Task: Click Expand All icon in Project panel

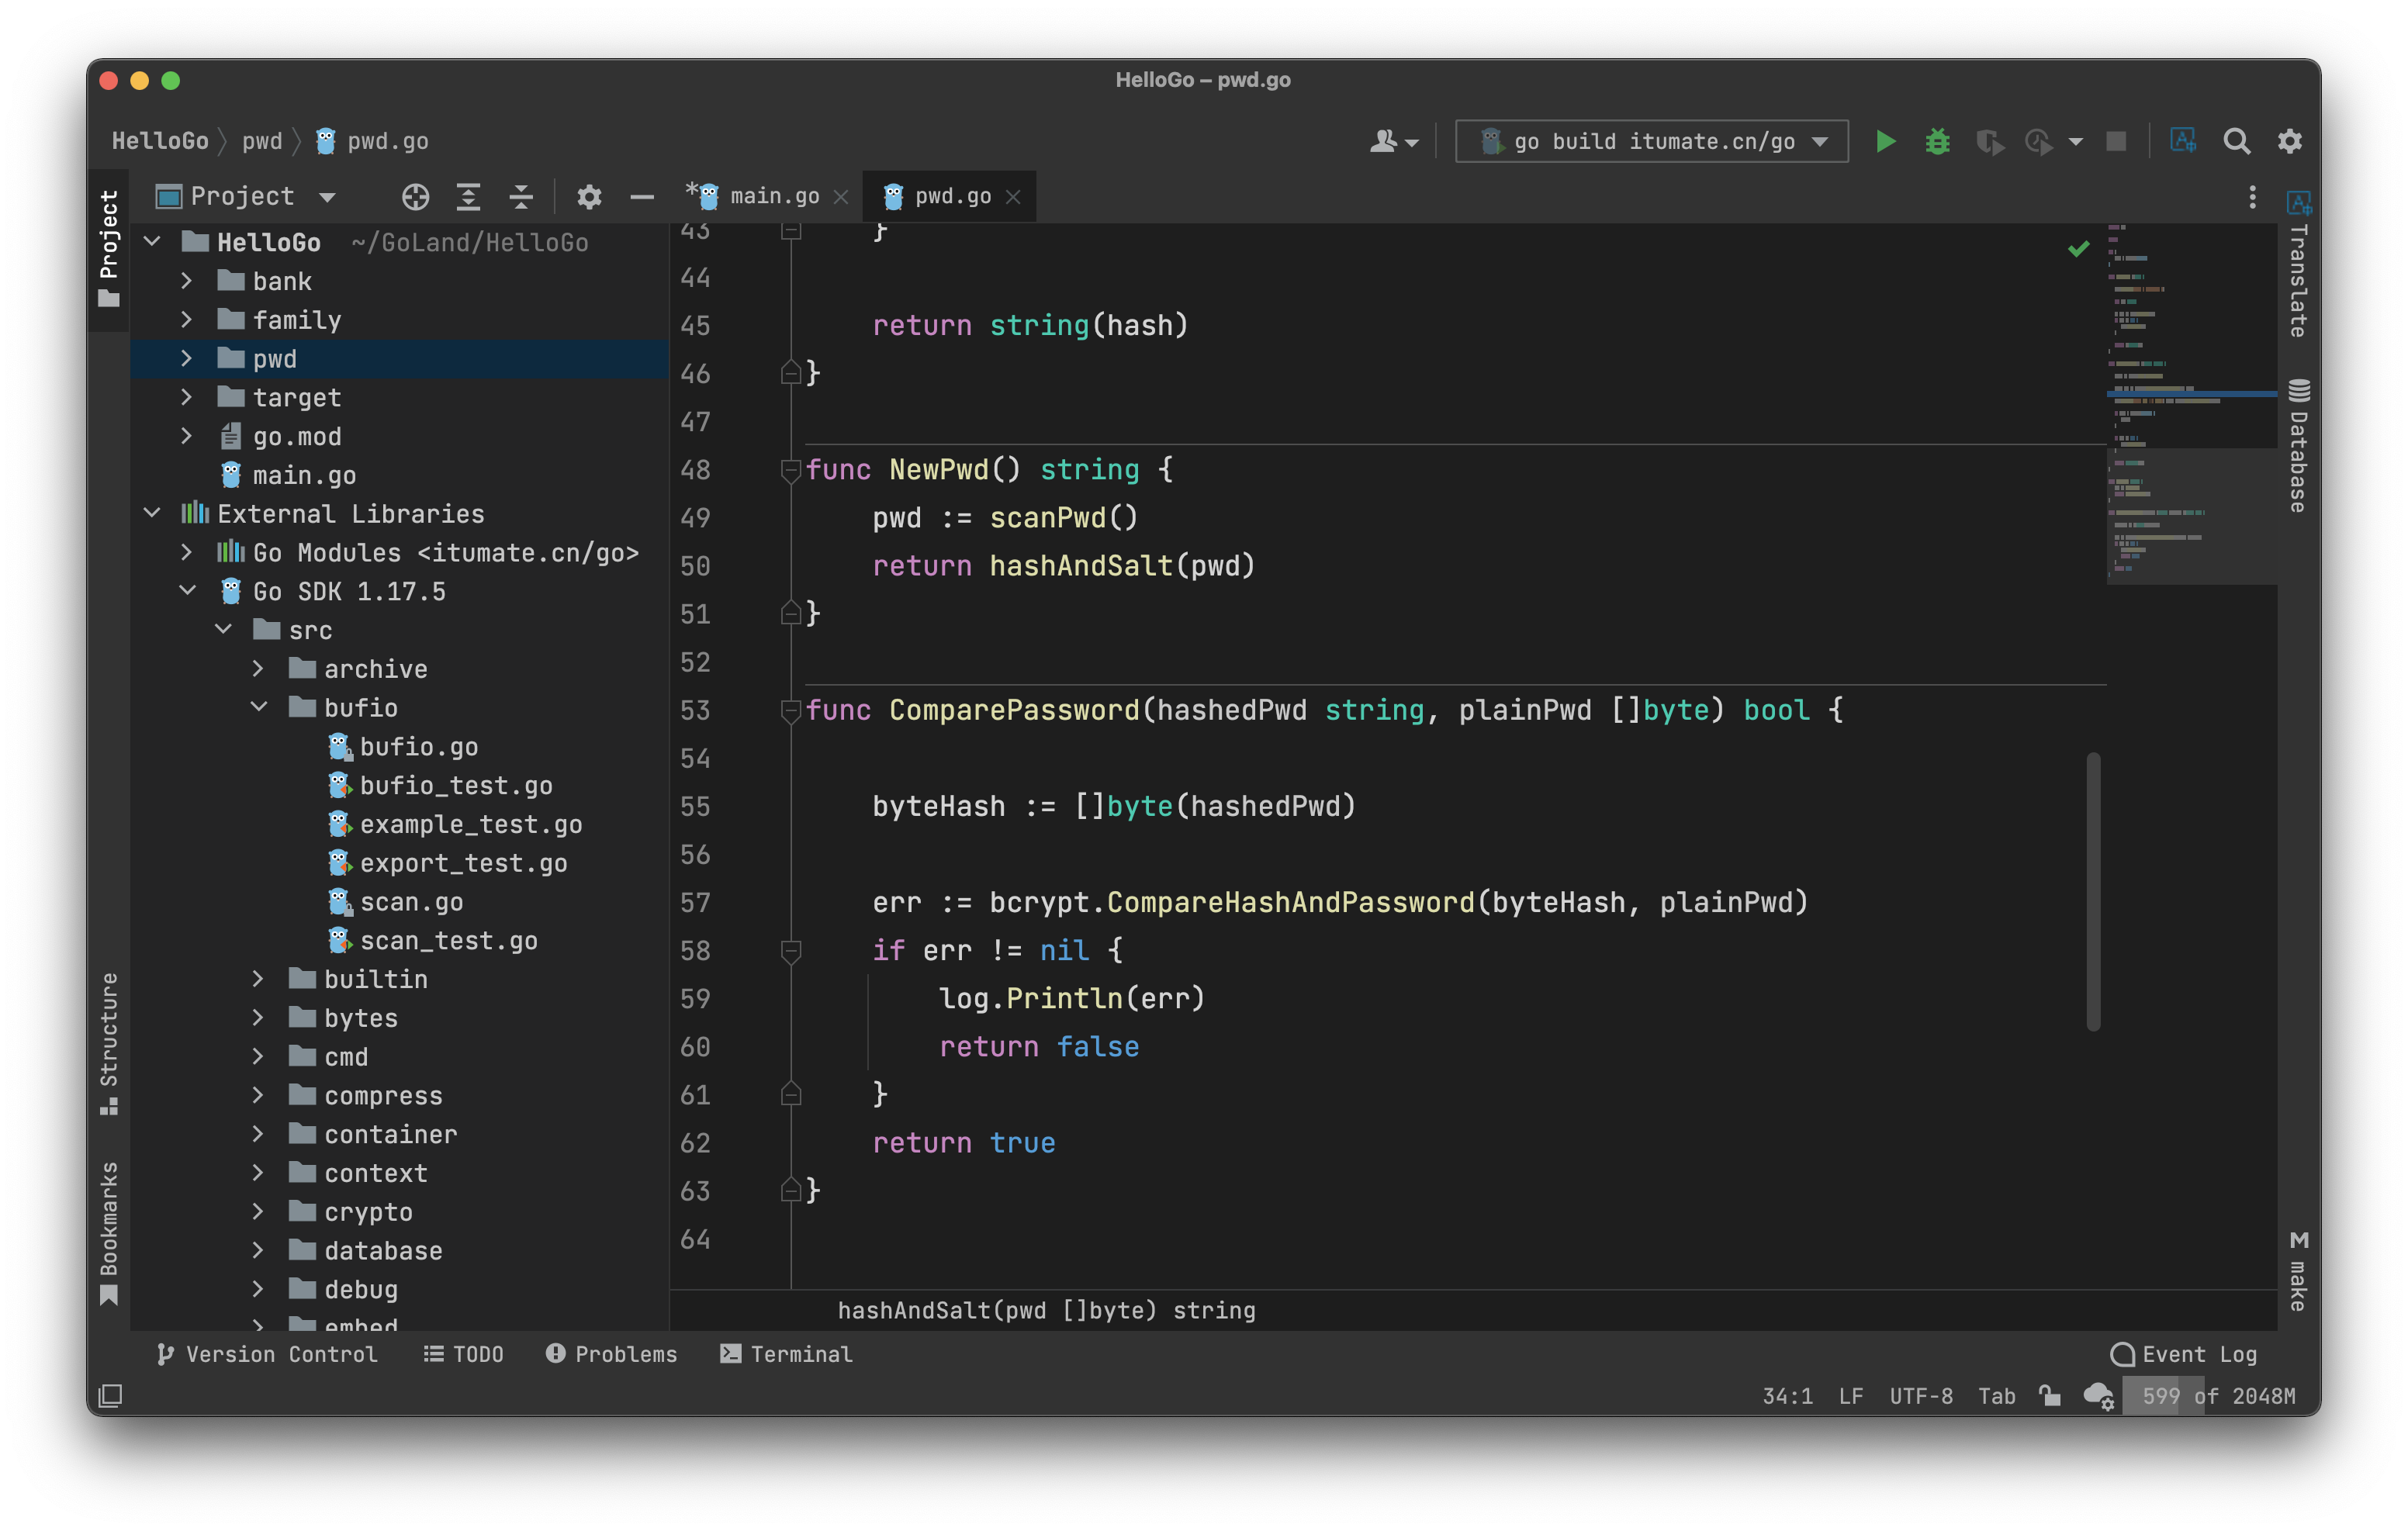Action: click(468, 197)
